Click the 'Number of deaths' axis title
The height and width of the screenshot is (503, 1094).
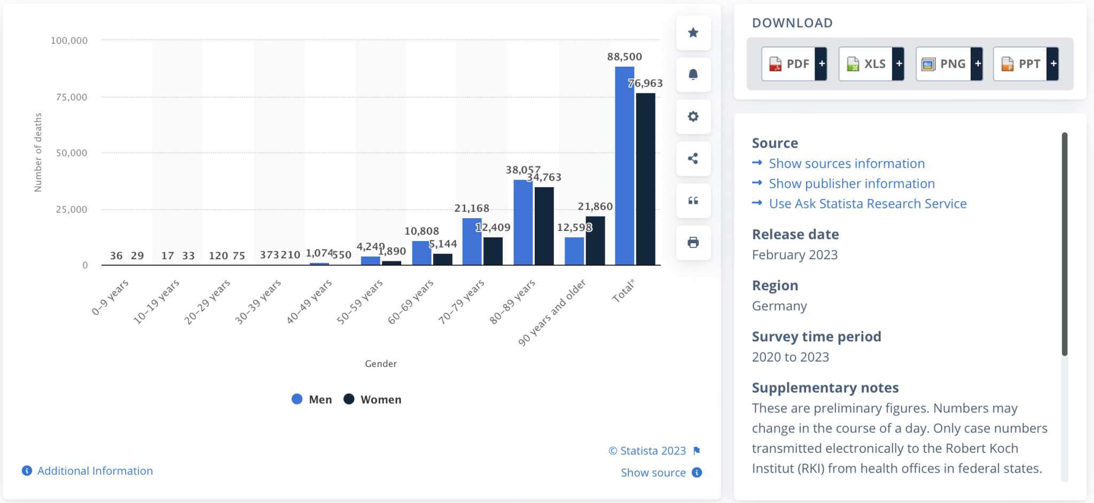(37, 152)
